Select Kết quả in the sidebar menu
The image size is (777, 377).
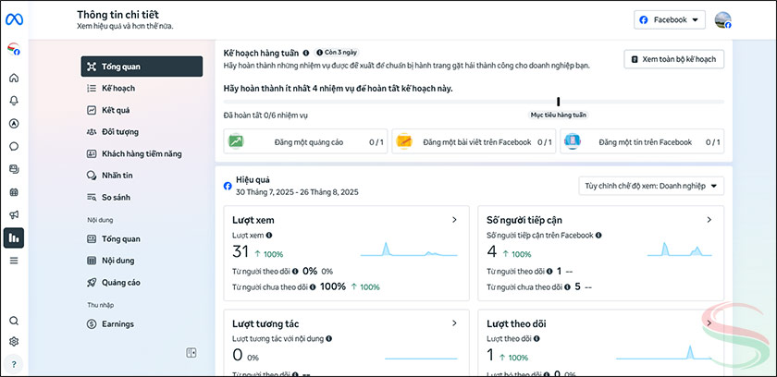pos(116,110)
